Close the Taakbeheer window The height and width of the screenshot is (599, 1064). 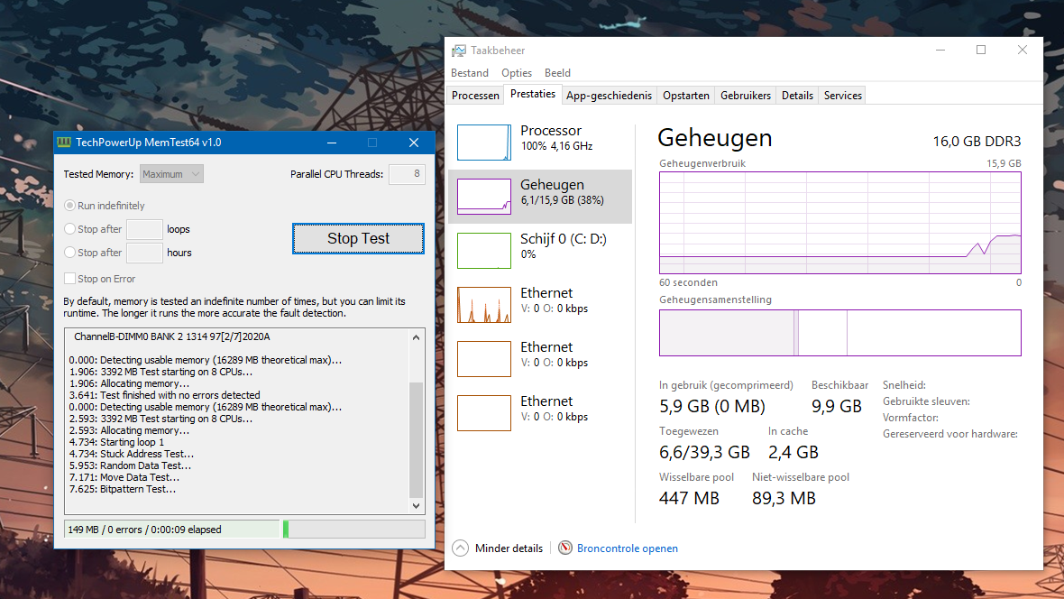pyautogui.click(x=1023, y=51)
